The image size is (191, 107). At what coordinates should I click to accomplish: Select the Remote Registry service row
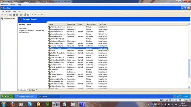(x=78, y=36)
